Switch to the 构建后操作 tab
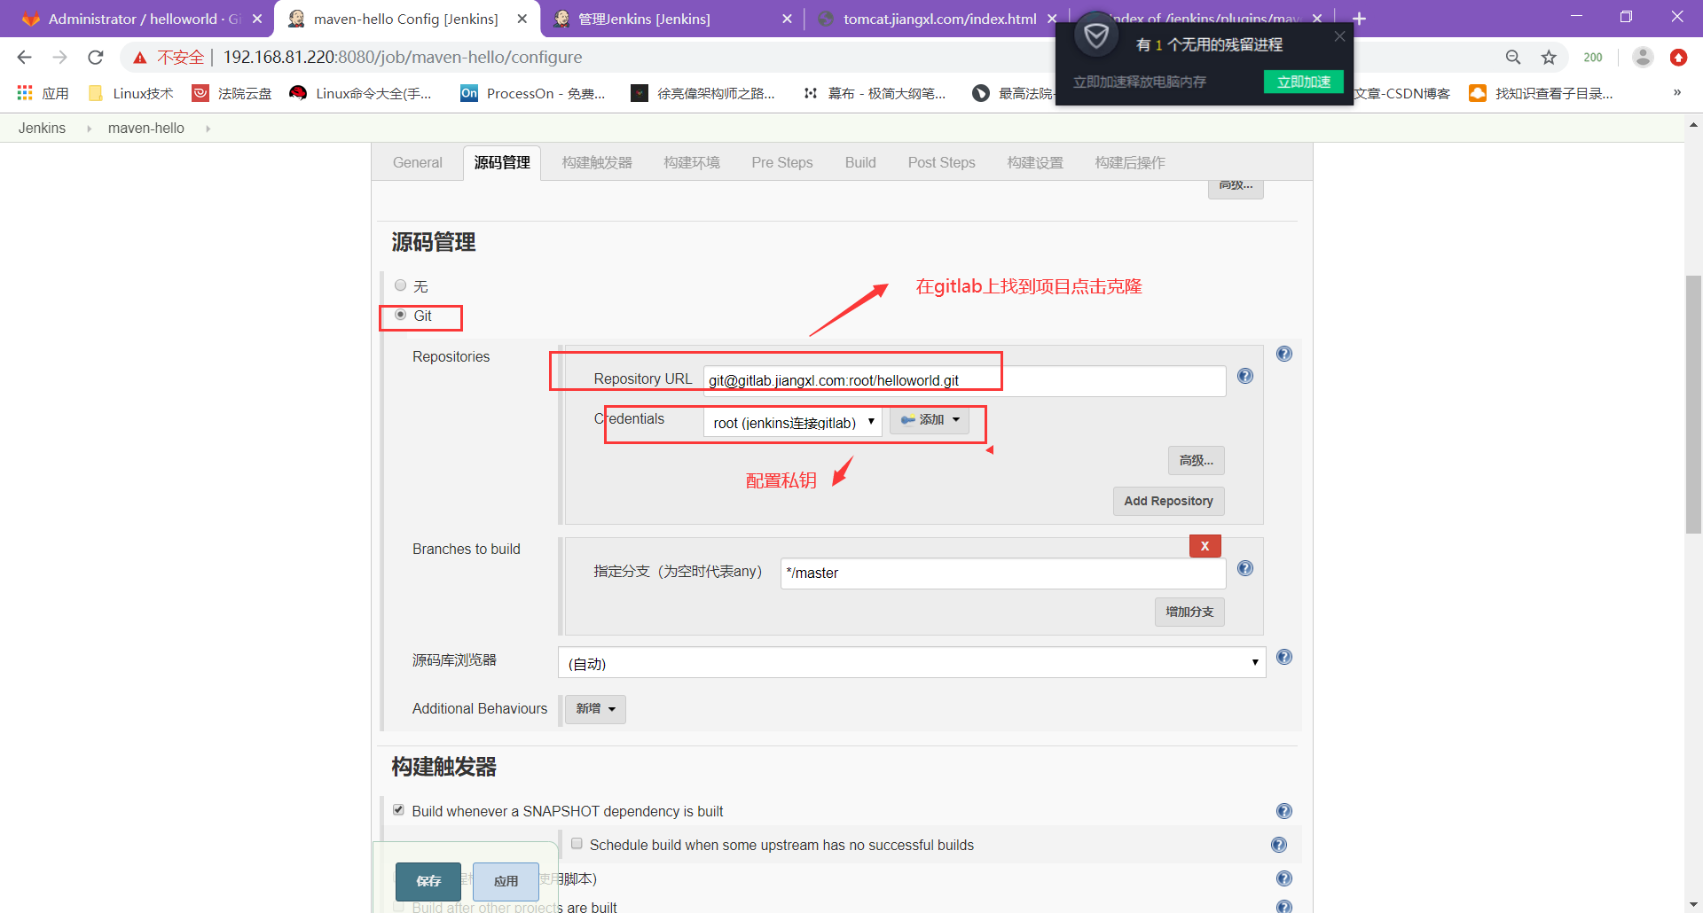1703x913 pixels. (1130, 162)
